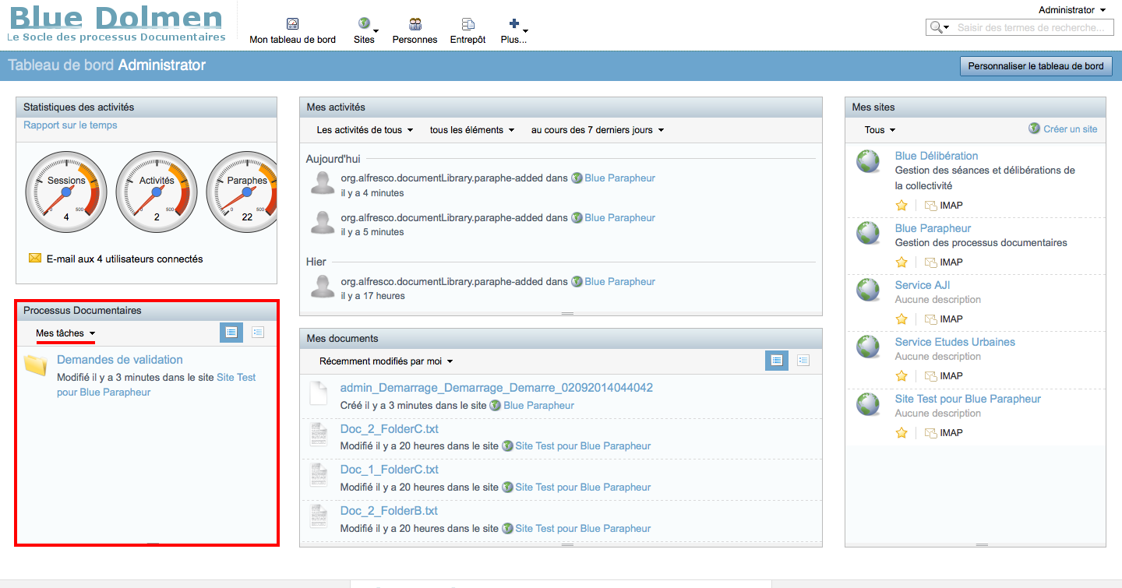Click user avatar for 5 minutes activity
The height and width of the screenshot is (588, 1122).
(323, 223)
